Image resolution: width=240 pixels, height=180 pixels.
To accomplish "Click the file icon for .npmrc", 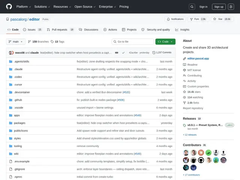I will tap(10, 177).
